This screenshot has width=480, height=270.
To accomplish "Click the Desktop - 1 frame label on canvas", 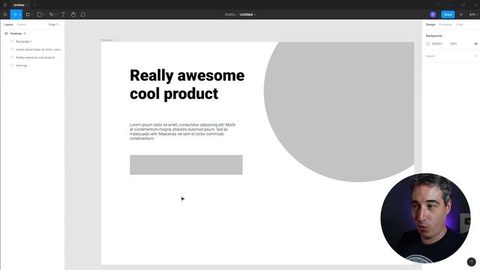I will 108,40.
